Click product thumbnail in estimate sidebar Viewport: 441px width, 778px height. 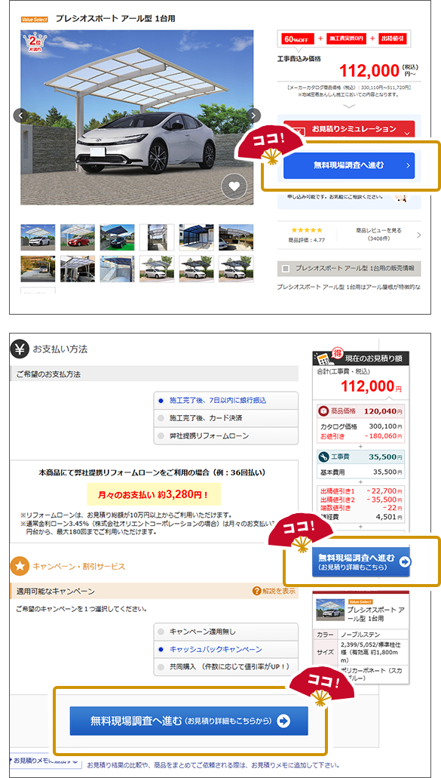tap(329, 610)
